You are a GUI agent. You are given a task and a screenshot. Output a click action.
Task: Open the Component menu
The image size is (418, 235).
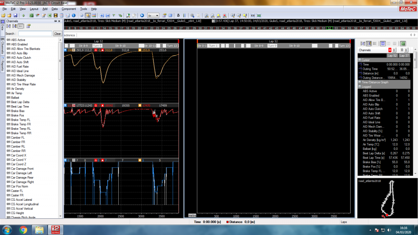(x=69, y=9)
